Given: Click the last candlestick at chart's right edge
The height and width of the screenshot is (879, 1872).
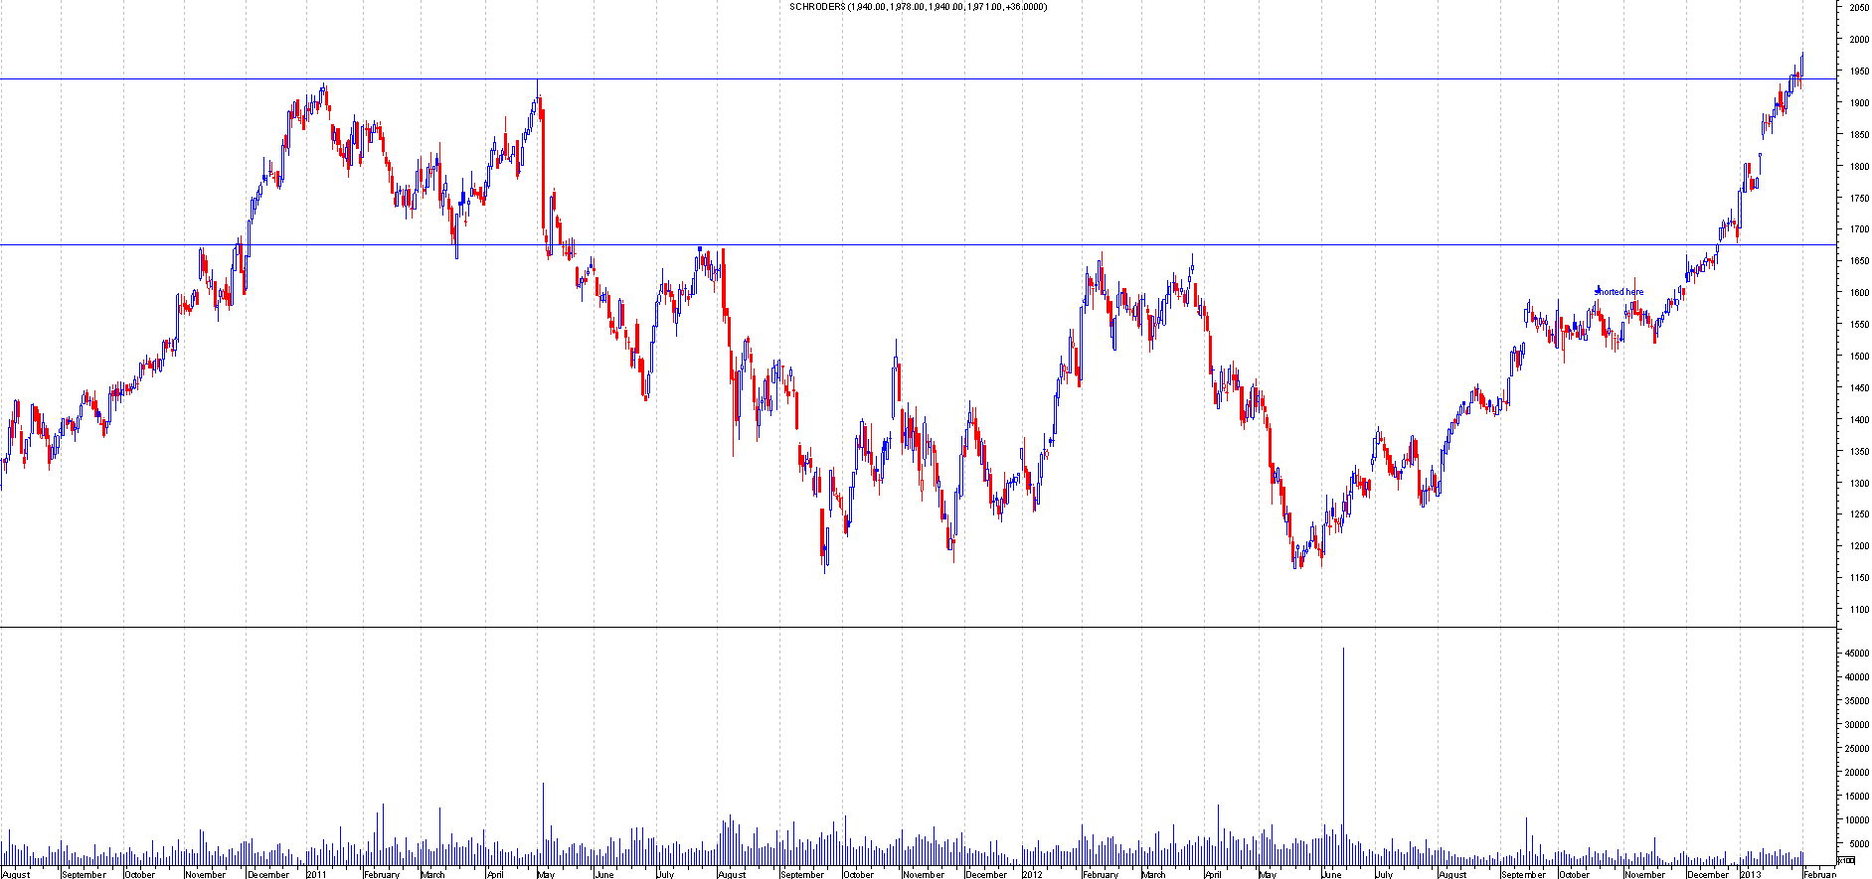Looking at the screenshot, I should pos(1801,64).
